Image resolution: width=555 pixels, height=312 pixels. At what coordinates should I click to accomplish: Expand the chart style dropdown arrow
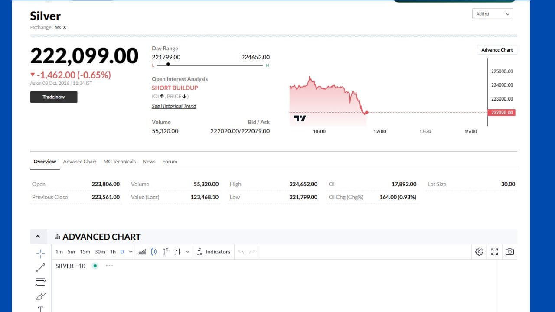pos(188,252)
